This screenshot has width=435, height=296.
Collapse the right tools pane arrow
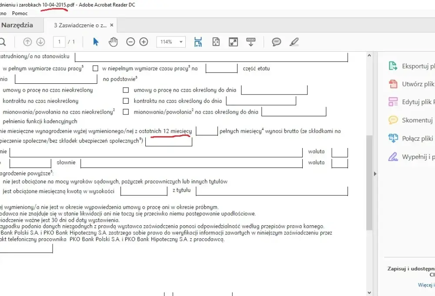[375, 174]
